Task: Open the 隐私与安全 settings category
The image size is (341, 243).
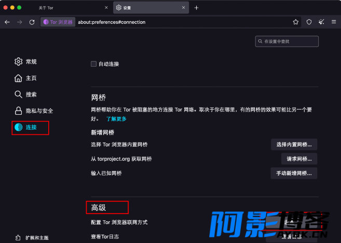Action: 34,111
